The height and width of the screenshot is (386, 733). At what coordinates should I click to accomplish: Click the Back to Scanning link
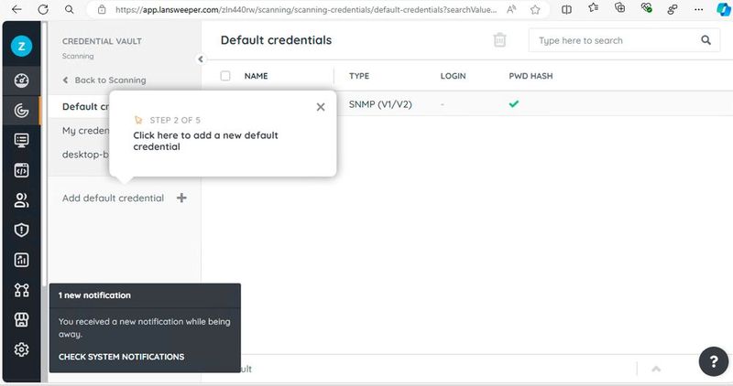tap(104, 80)
